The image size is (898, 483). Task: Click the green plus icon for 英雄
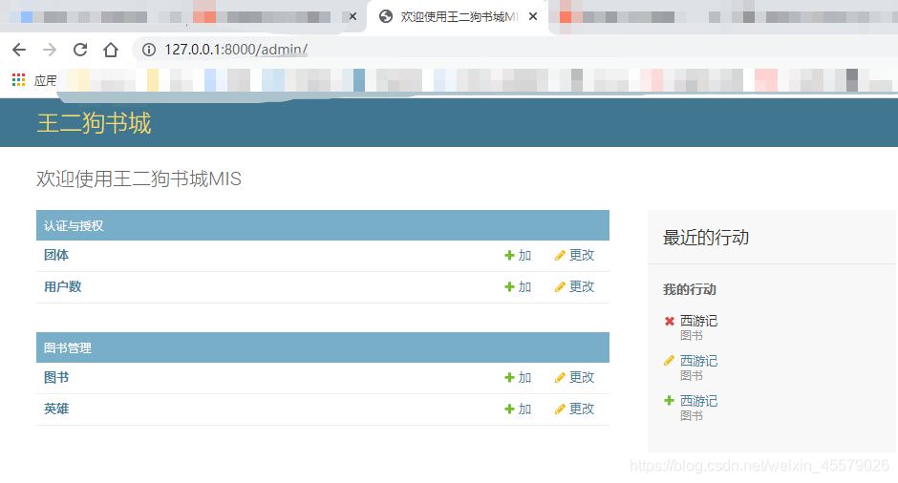click(509, 409)
